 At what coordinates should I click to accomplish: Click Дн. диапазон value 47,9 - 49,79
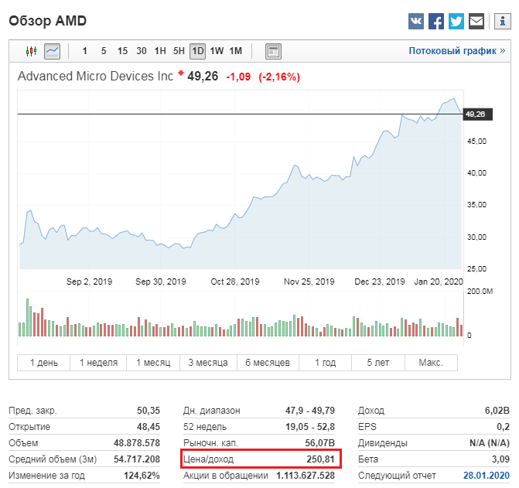(310, 411)
